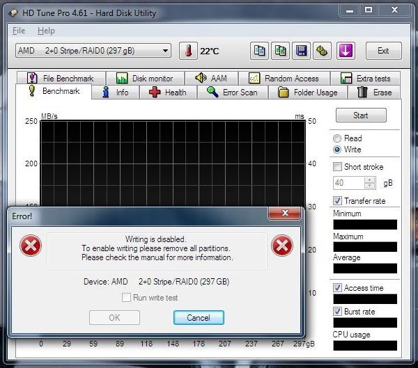The image size is (418, 368).
Task: Open the Info tab
Action: (116, 93)
